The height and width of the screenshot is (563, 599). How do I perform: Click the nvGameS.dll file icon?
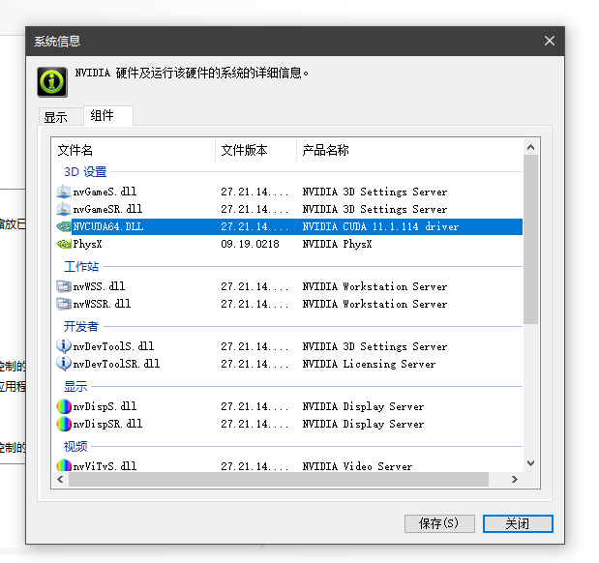[x=64, y=192]
